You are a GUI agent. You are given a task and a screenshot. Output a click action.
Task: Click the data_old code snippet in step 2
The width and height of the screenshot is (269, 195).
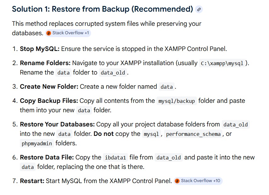(x=113, y=73)
